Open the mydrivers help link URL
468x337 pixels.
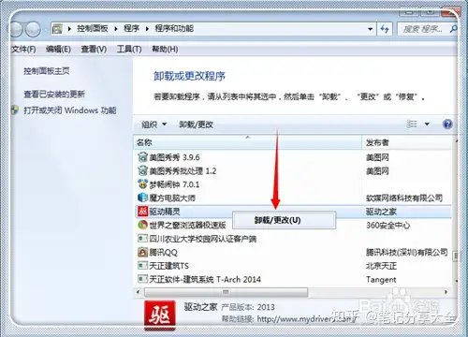click(306, 319)
